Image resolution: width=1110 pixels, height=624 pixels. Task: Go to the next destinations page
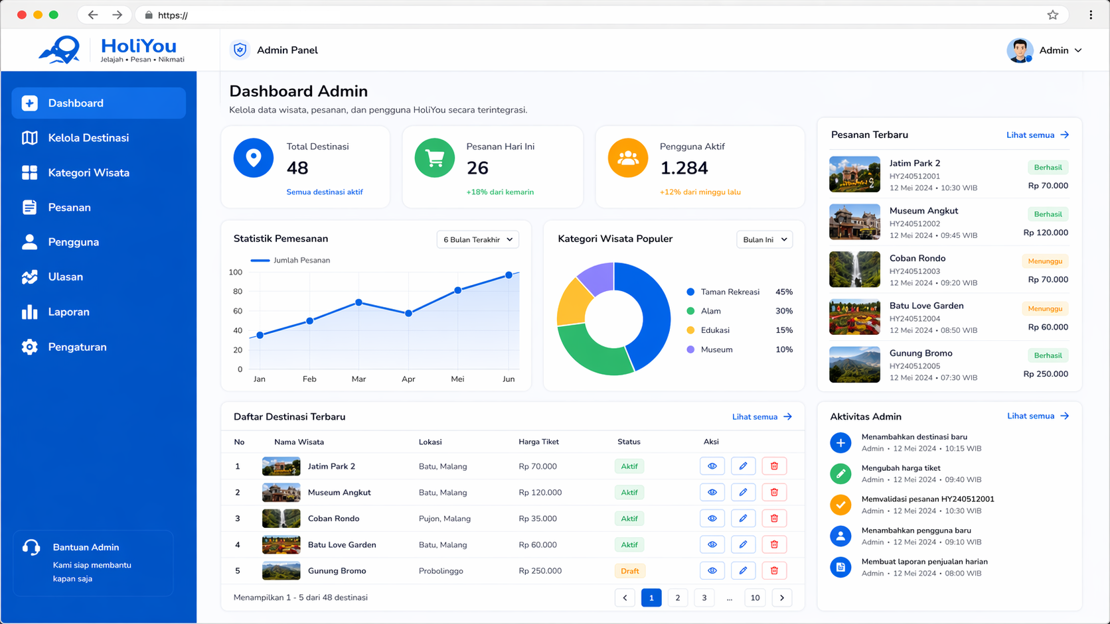(x=782, y=597)
